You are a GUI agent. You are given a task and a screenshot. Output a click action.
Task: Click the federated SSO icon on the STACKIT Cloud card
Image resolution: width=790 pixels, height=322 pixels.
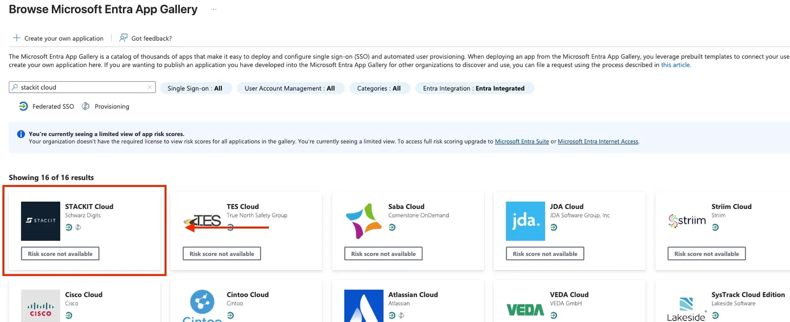coord(69,227)
